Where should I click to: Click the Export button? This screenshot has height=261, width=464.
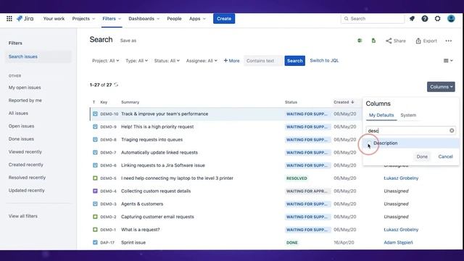pos(426,41)
